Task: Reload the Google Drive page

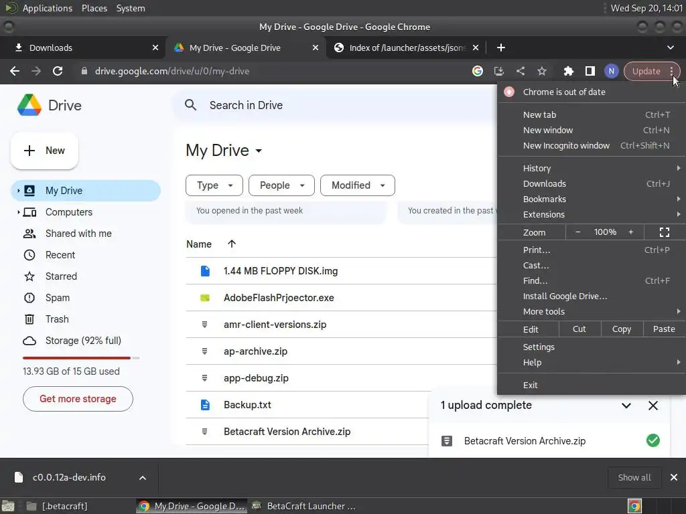Action: coord(58,71)
